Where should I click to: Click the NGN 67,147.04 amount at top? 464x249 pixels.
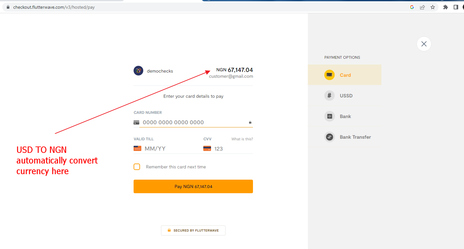[x=235, y=70]
